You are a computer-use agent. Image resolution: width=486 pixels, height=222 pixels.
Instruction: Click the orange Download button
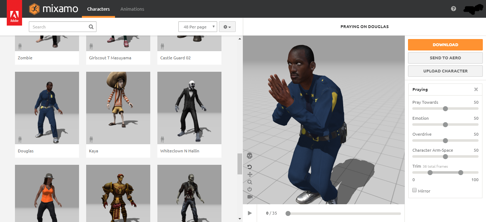click(445, 45)
